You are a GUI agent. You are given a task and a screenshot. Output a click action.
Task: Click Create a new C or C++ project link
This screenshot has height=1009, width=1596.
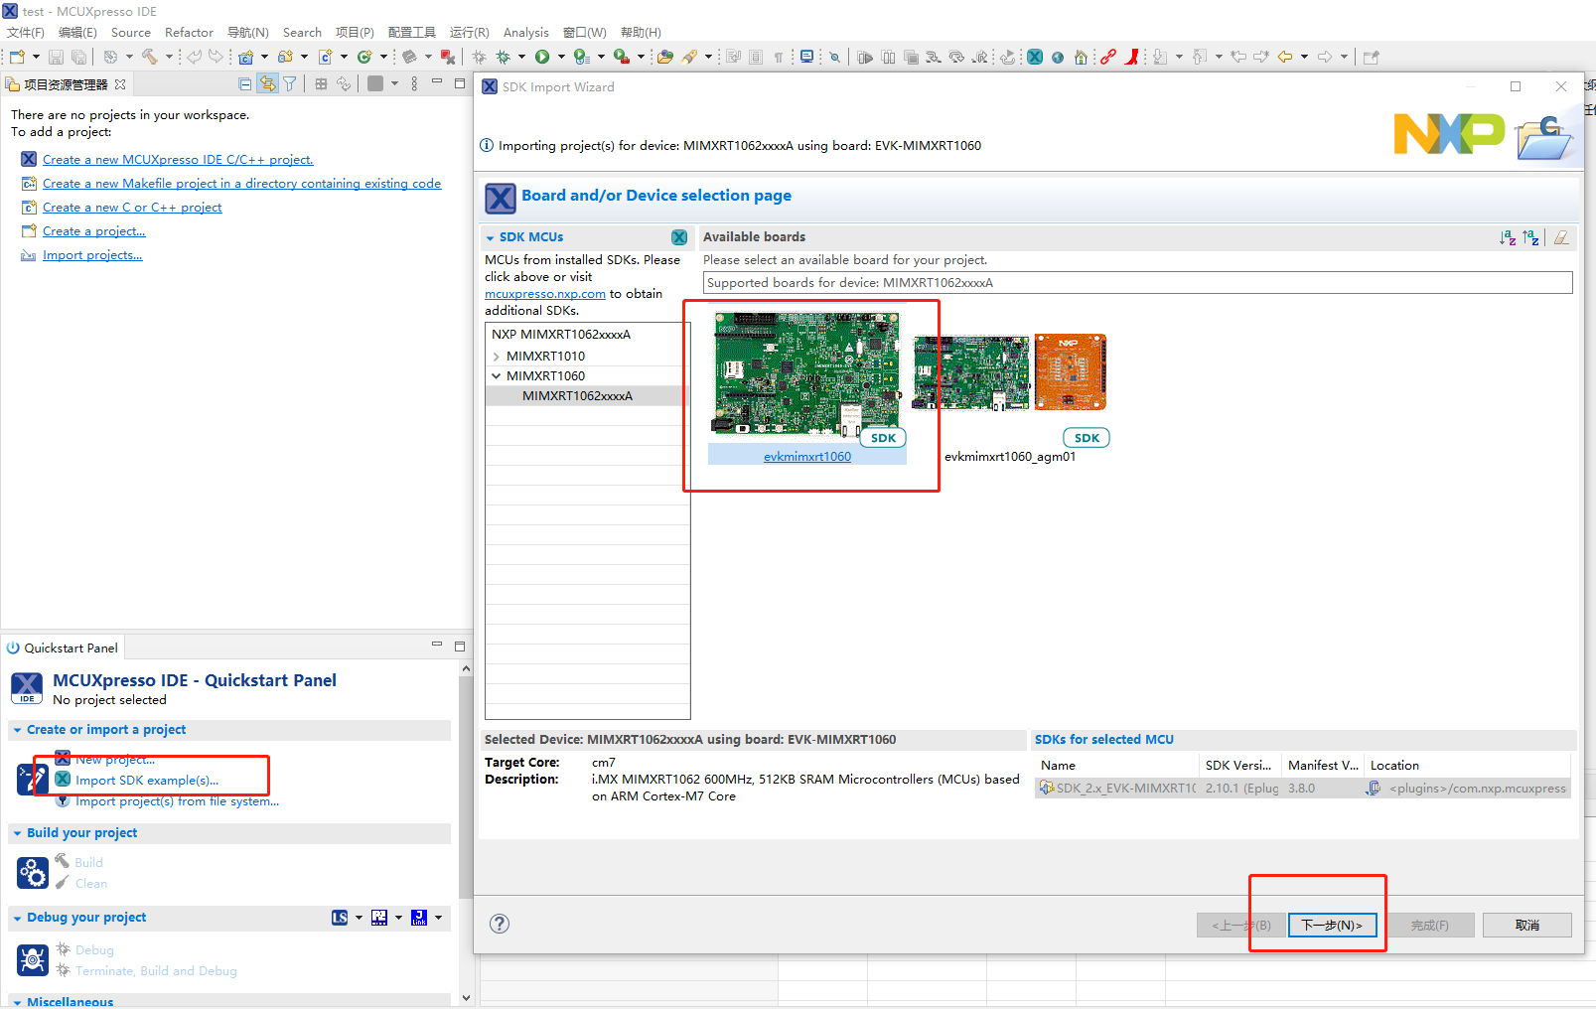[x=132, y=208]
